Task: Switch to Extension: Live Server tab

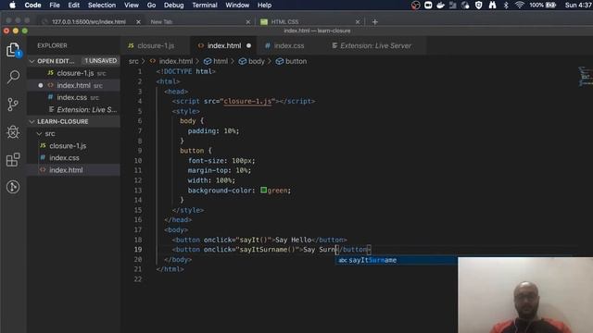Action: coord(375,45)
